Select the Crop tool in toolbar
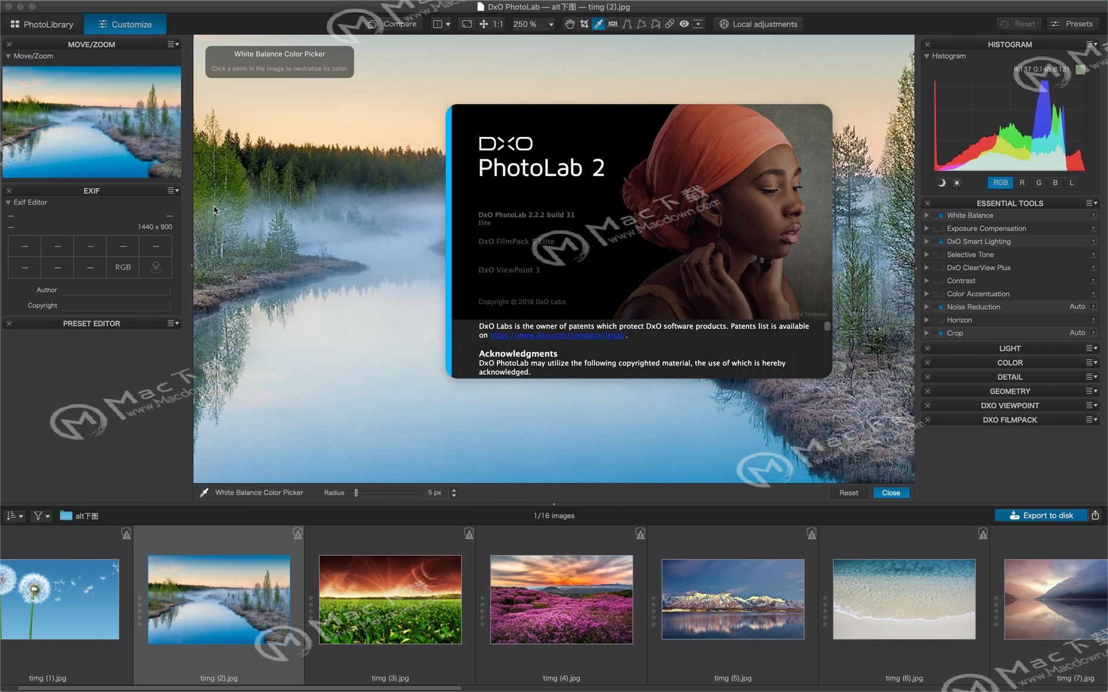Screen dimensions: 1108x692 point(584,24)
